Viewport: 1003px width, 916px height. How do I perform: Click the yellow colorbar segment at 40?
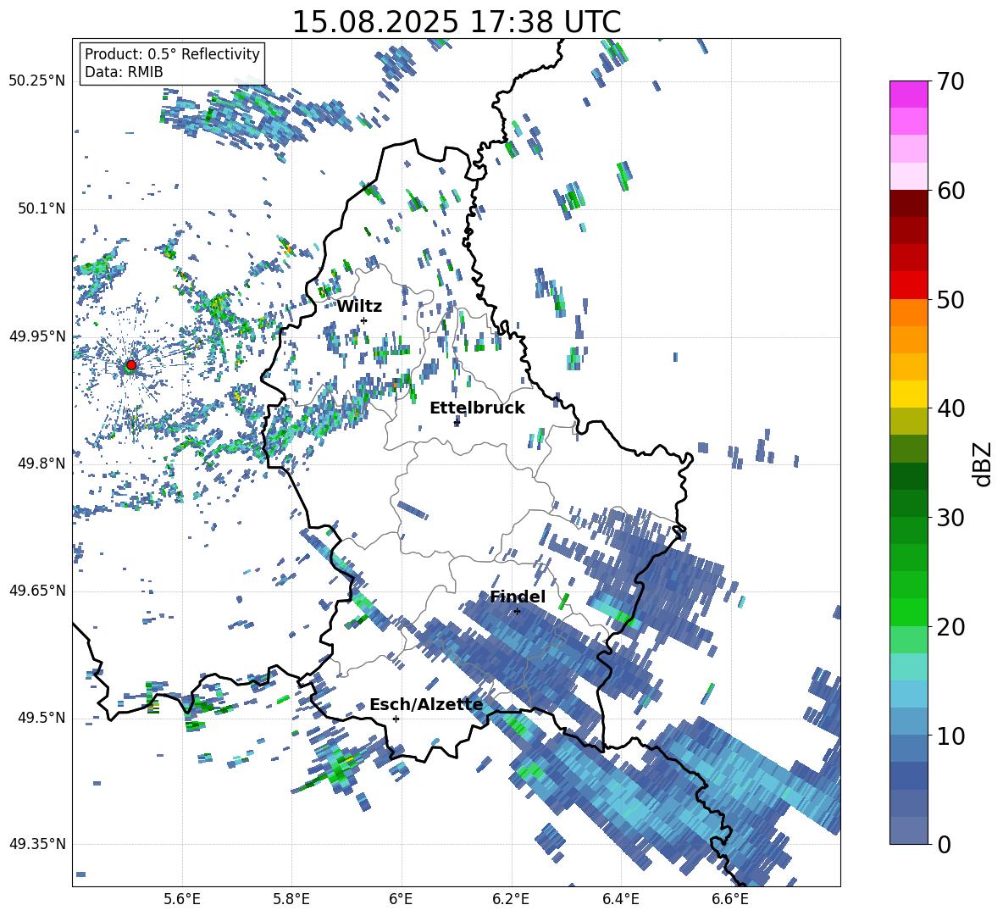point(909,394)
